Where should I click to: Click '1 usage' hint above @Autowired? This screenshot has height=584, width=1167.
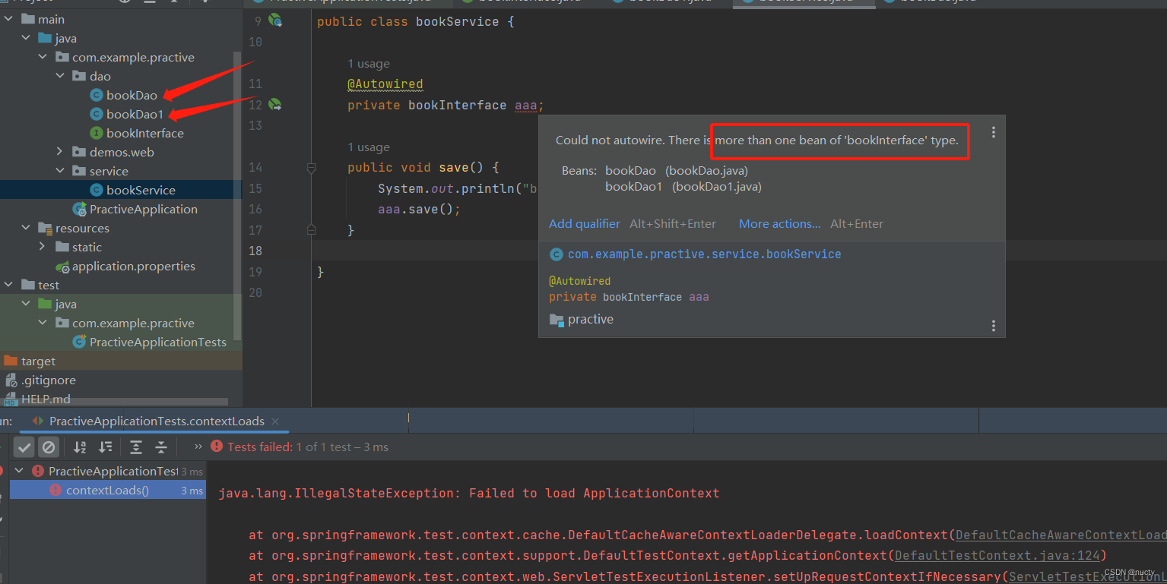click(x=369, y=64)
